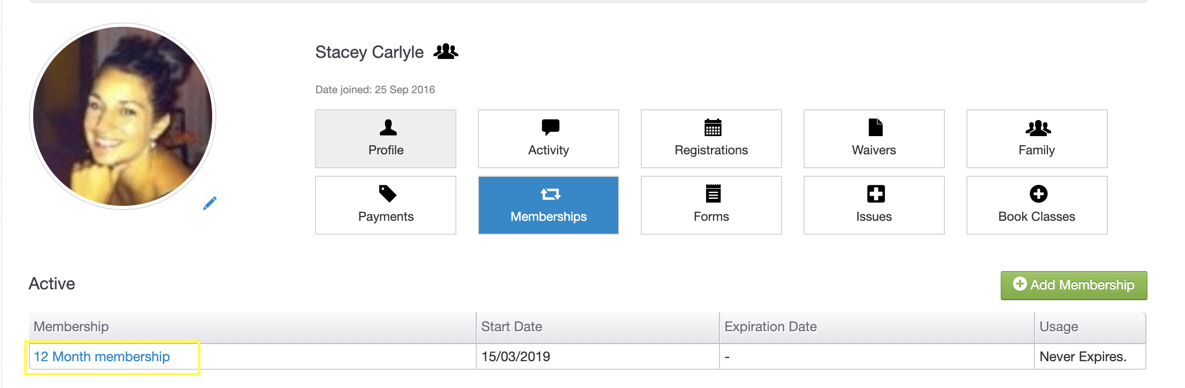The width and height of the screenshot is (1185, 388).
Task: Click the price tag Payments icon
Action: [387, 193]
